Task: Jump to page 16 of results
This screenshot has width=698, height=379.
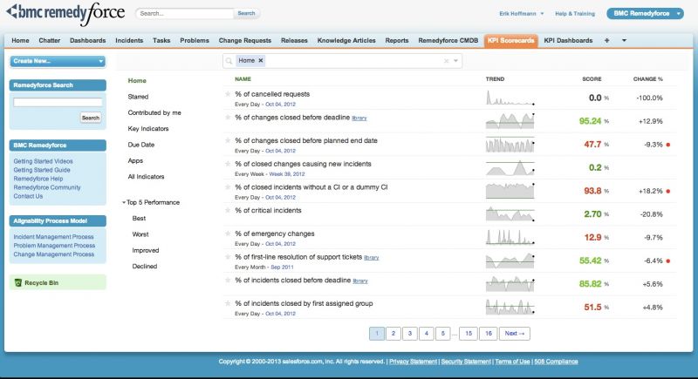Action: (x=489, y=333)
